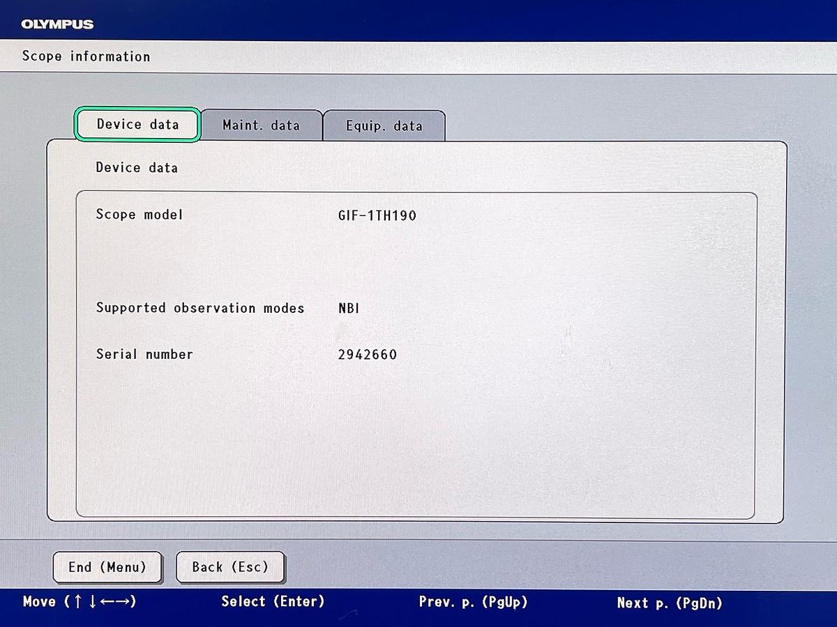Select the serial number 2942660
This screenshot has height=627, width=837.
tap(366, 355)
